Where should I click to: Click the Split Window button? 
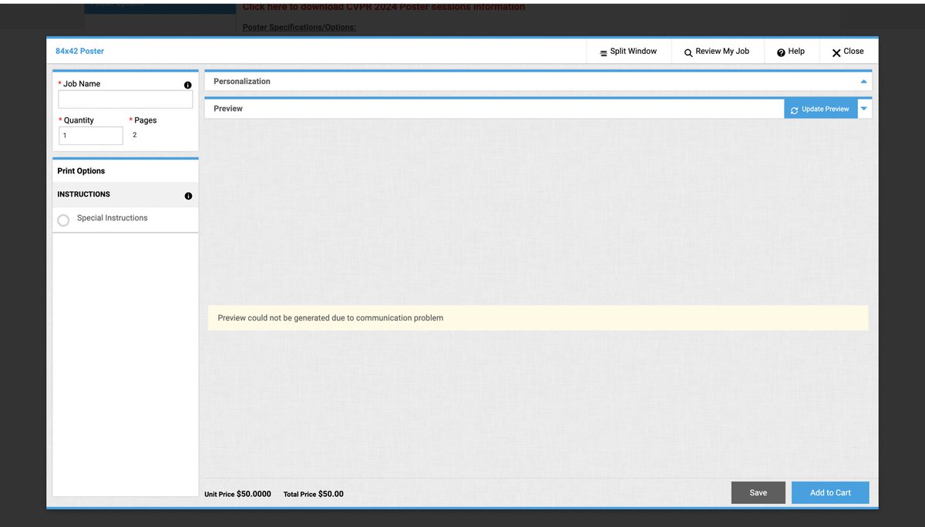tap(628, 52)
